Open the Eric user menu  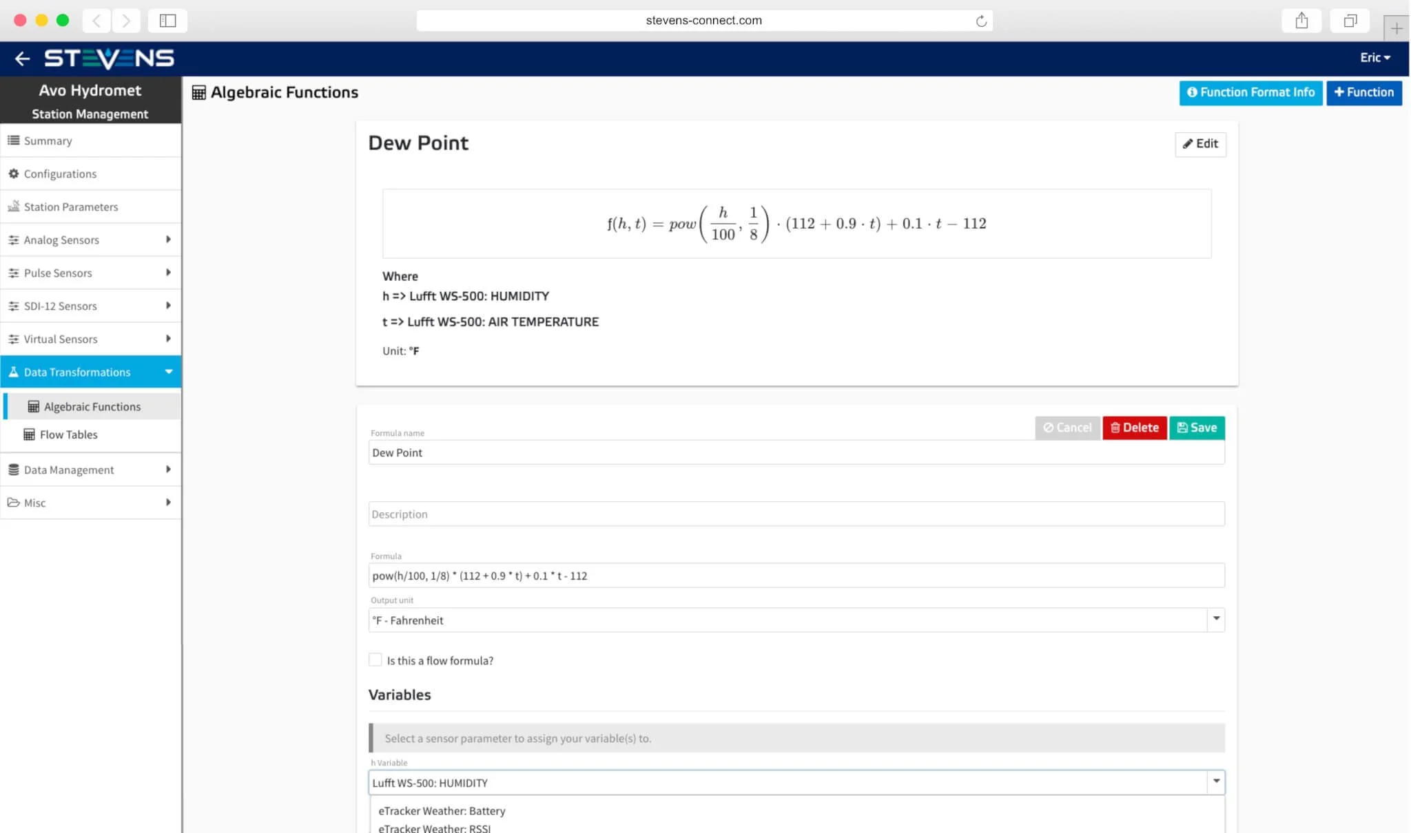point(1374,58)
